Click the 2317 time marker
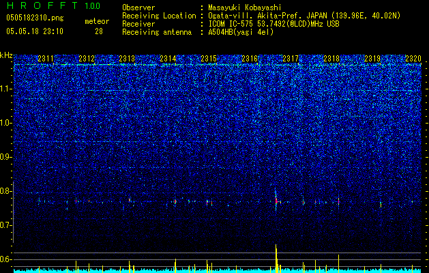429x273 pixels. [291, 59]
